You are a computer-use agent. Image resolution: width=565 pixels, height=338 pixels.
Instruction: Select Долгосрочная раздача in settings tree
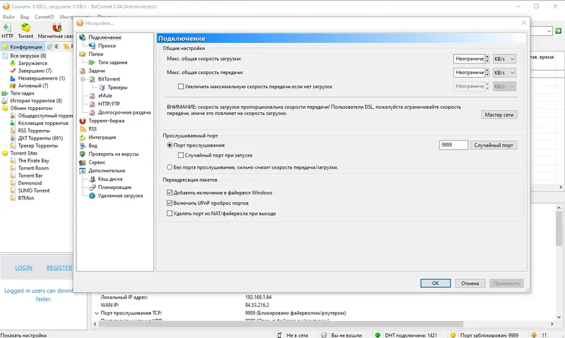124,112
